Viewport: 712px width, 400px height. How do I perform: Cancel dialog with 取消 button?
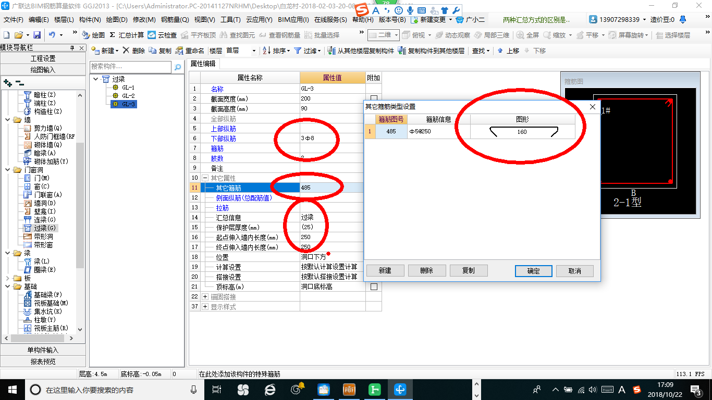575,271
